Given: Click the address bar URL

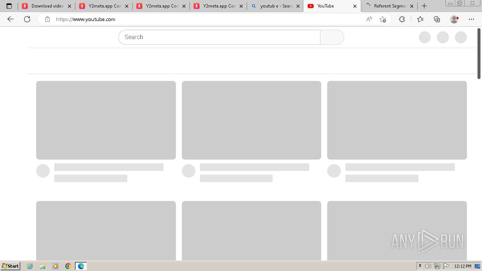Looking at the screenshot, I should tap(85, 19).
